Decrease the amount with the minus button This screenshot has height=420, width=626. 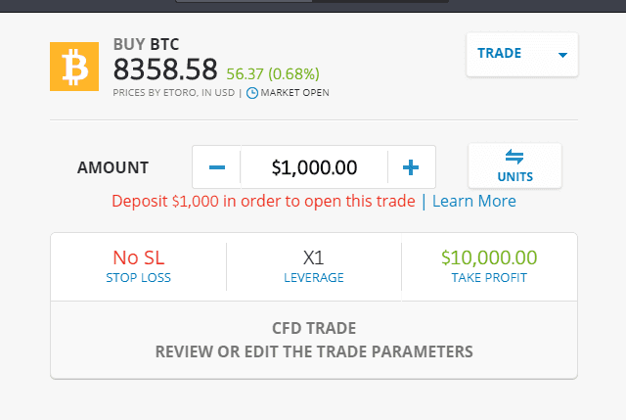coord(217,168)
